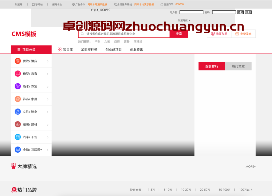Expand the 母婴/教育 chevron arrow
The image size is (272, 196).
point(48,74)
